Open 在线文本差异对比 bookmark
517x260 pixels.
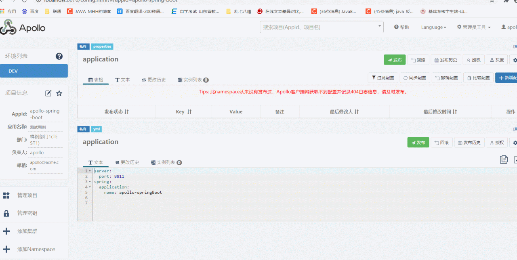(280, 11)
